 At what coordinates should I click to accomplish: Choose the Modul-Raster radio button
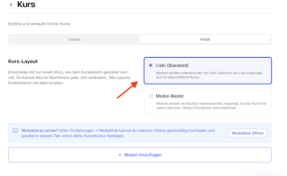(151, 96)
